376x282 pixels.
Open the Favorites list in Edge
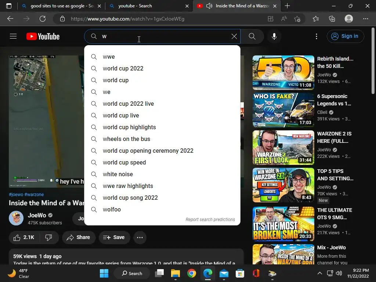click(316, 19)
